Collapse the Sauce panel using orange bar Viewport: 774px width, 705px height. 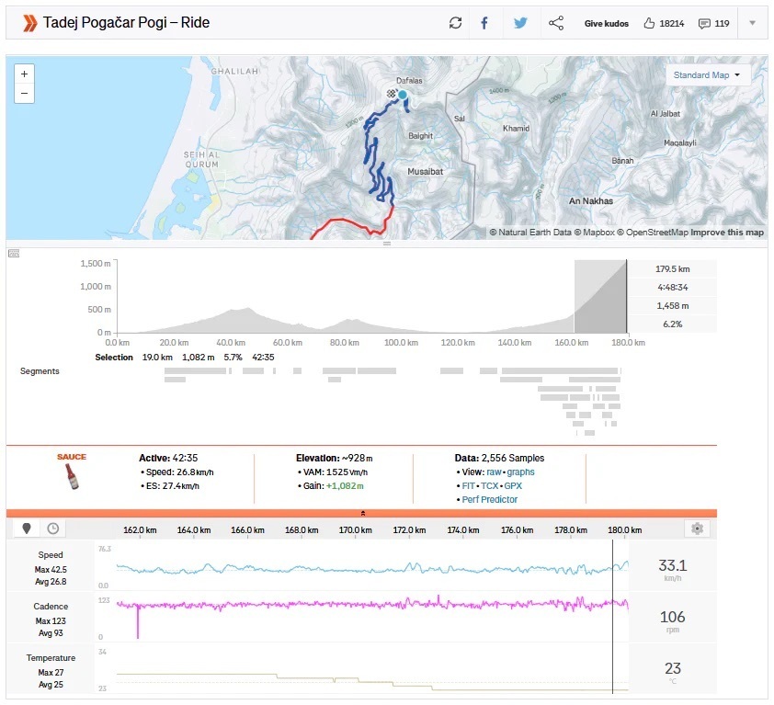(x=362, y=514)
